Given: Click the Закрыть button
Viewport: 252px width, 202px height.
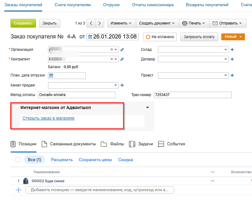Looking at the screenshot, I should [49, 23].
